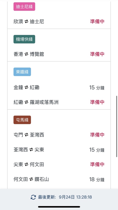
Task: Select the green 機場快綫 line tag
Action: 24,39
